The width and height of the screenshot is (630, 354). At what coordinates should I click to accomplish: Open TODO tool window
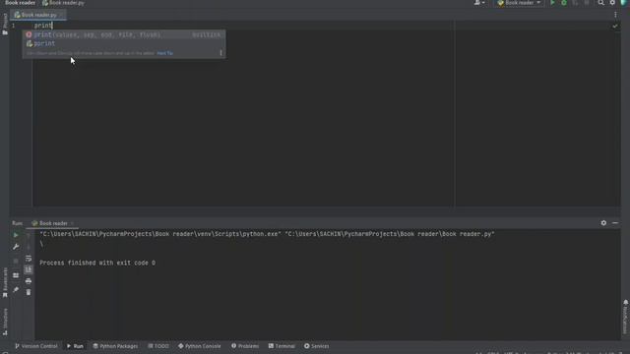pos(158,346)
